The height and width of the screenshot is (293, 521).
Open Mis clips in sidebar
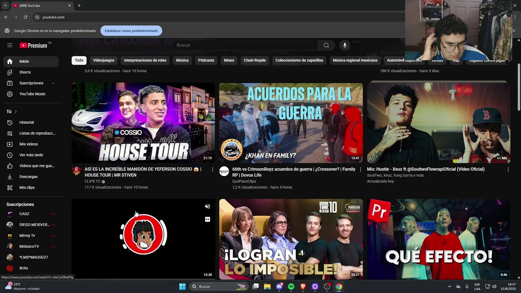pos(31,188)
